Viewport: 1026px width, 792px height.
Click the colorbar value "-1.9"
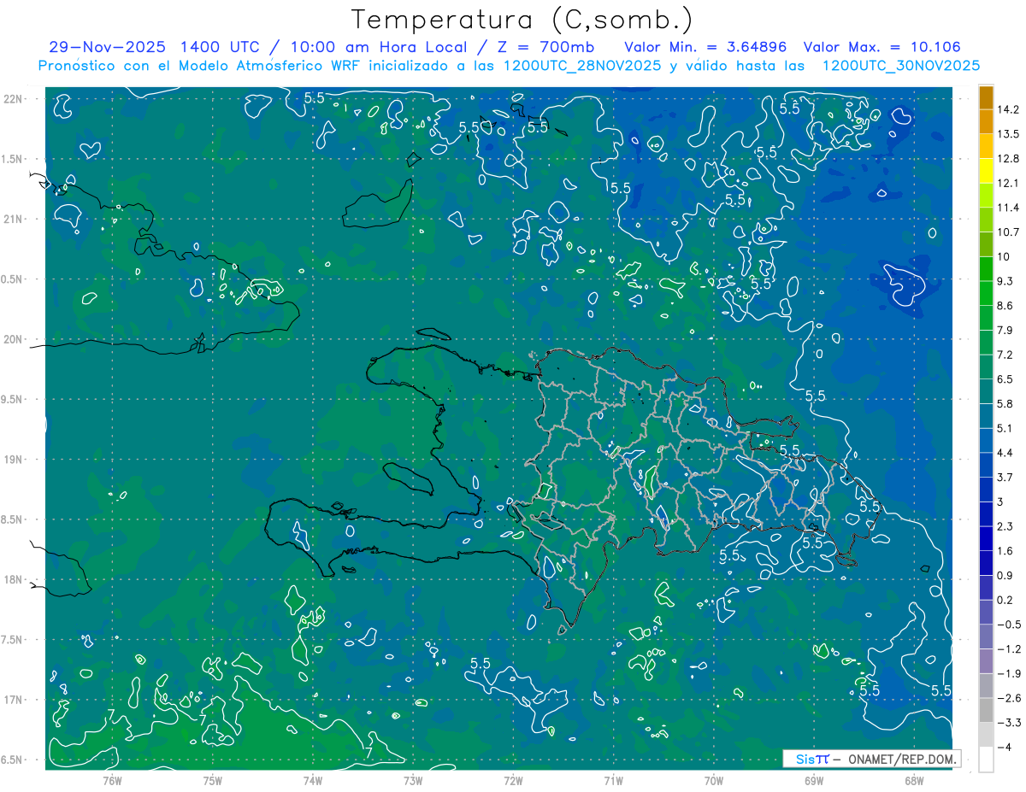(x=1009, y=673)
